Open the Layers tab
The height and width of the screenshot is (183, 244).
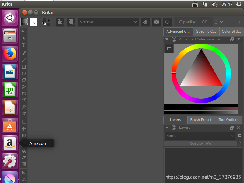tap(175, 120)
